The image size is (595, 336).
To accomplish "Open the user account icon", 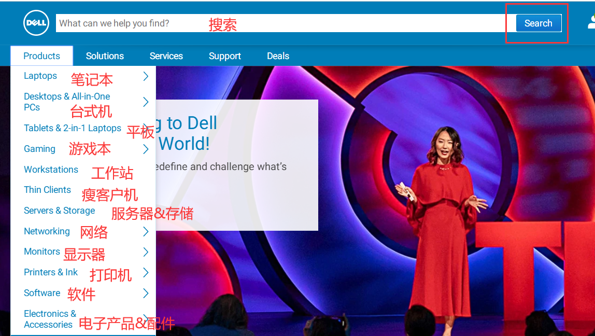I will point(591,22).
